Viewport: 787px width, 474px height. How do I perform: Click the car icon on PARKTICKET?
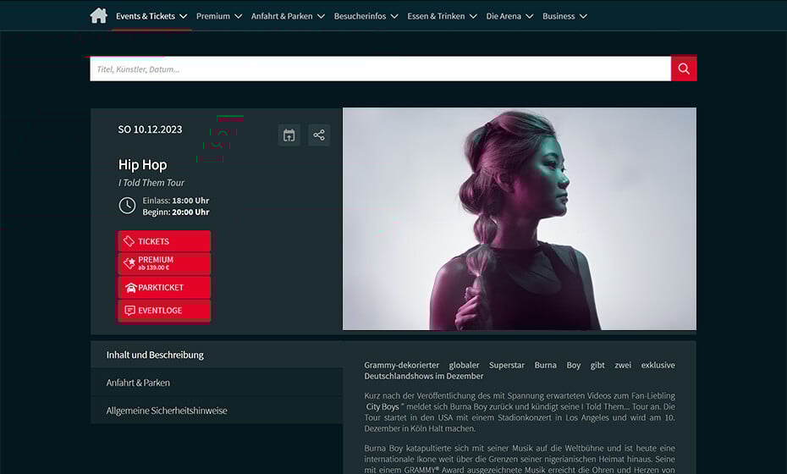tap(131, 288)
